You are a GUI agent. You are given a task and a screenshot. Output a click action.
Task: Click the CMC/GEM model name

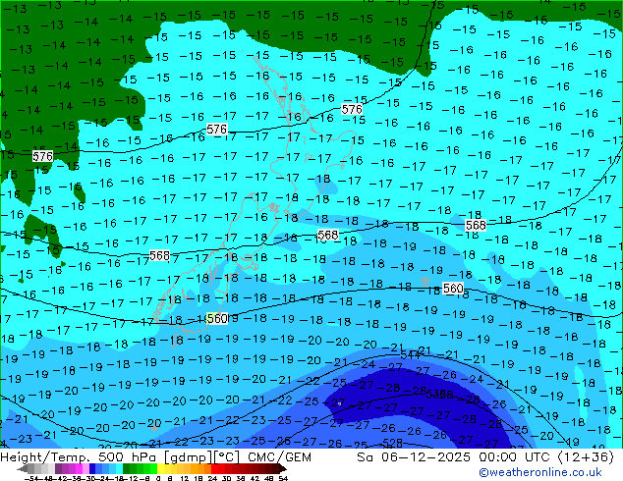tap(279, 457)
